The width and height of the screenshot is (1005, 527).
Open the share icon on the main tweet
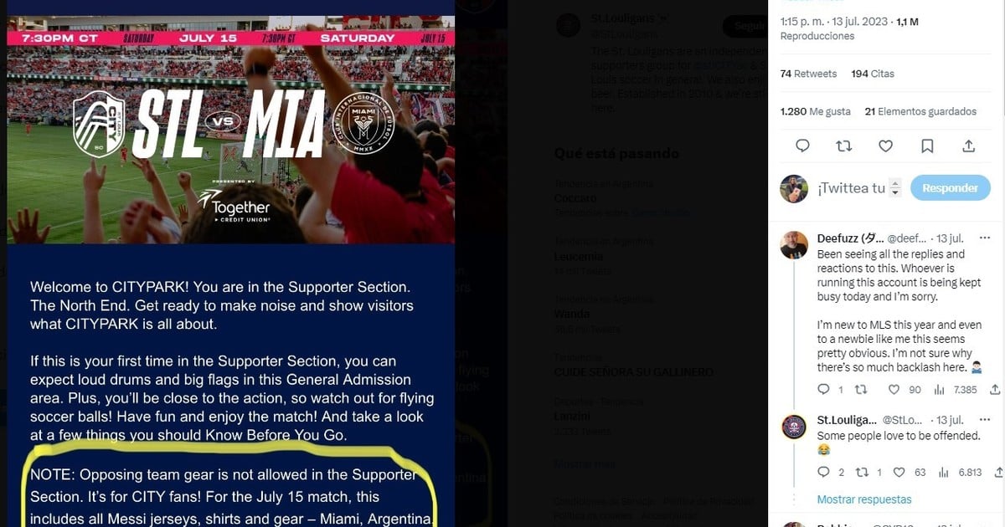(968, 146)
